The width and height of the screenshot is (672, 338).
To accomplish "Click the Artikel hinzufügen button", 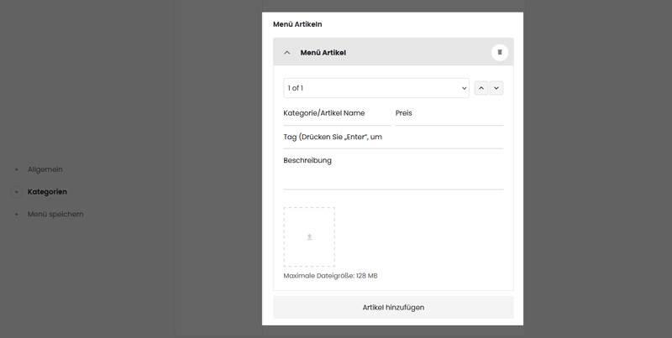I will [x=393, y=307].
